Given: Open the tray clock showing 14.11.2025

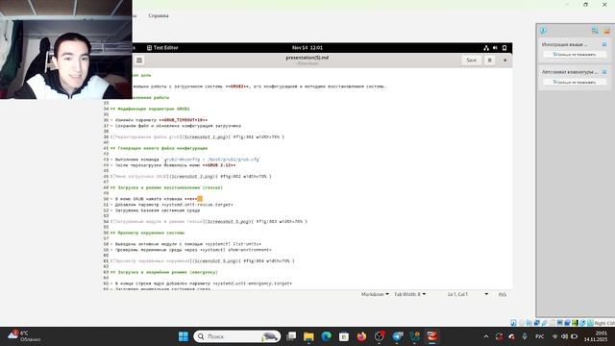Looking at the screenshot, I should tap(596, 336).
